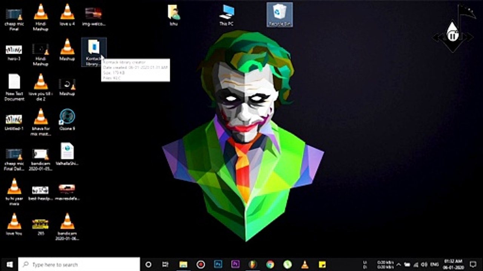
Task: Select the ValhallaShi... document icon
Action: (x=67, y=154)
